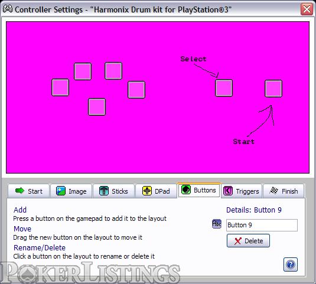Click the Delete button
This screenshot has height=284, width=316.
click(248, 241)
